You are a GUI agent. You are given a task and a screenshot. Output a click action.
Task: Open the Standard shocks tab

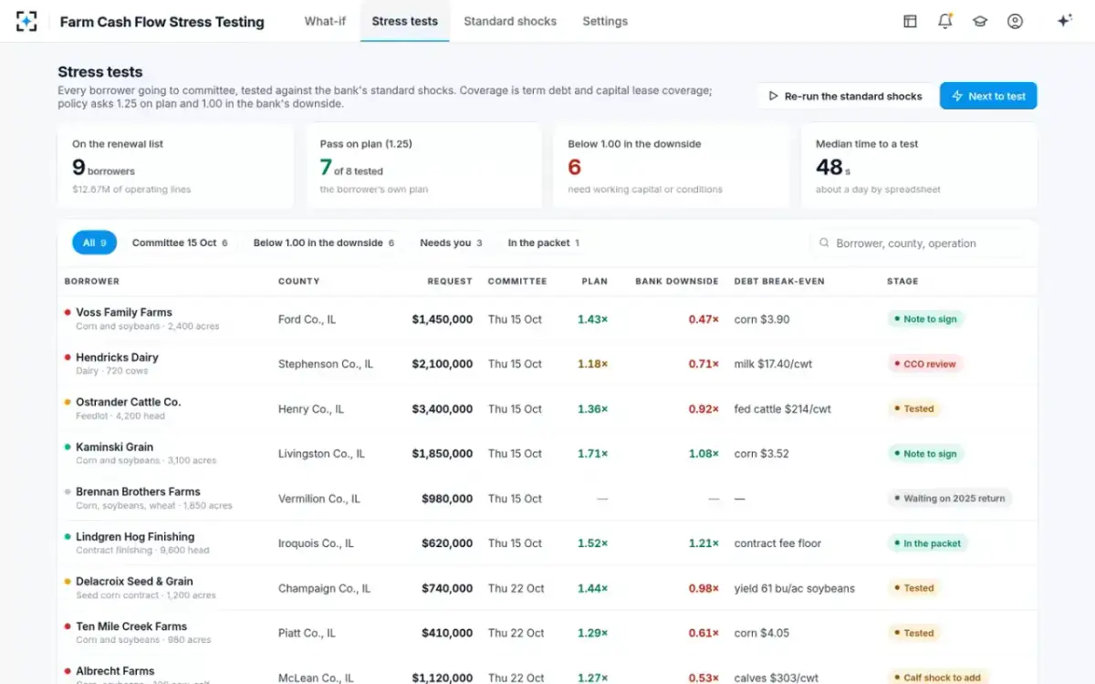510,21
